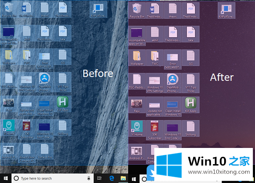Select the Kill Apps icon on Before desktop
255x183 pixels.
click(63, 104)
